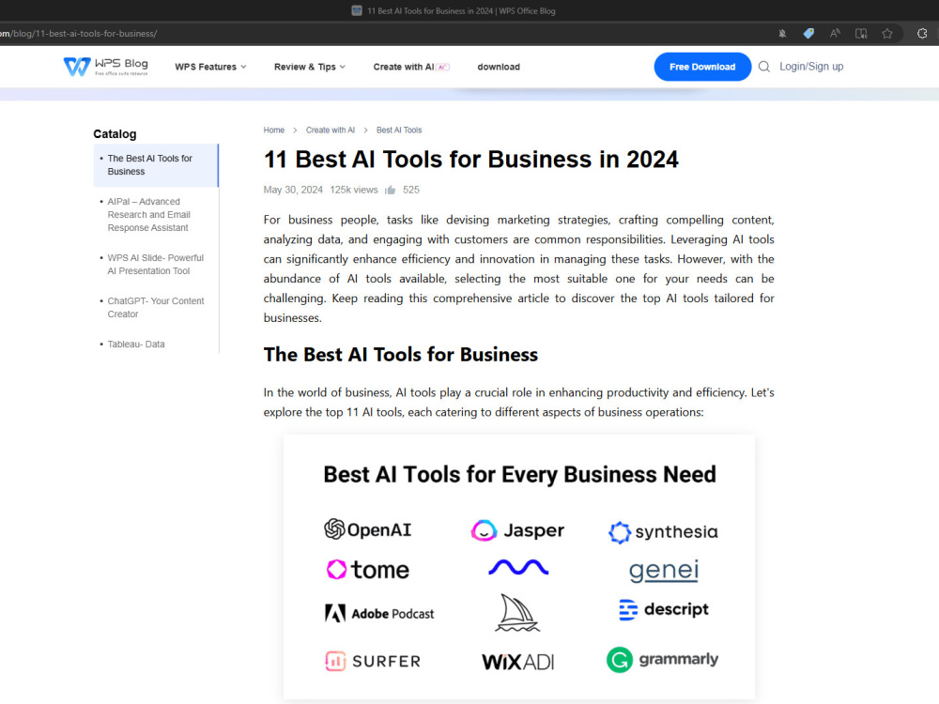
Task: Click the tome logo in the image
Action: [x=368, y=570]
